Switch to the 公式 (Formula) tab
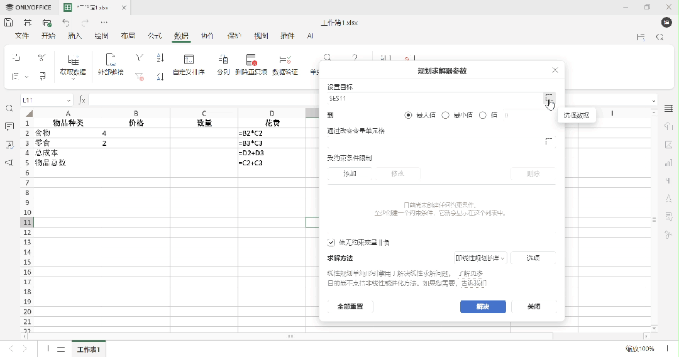679x357 pixels. (155, 36)
